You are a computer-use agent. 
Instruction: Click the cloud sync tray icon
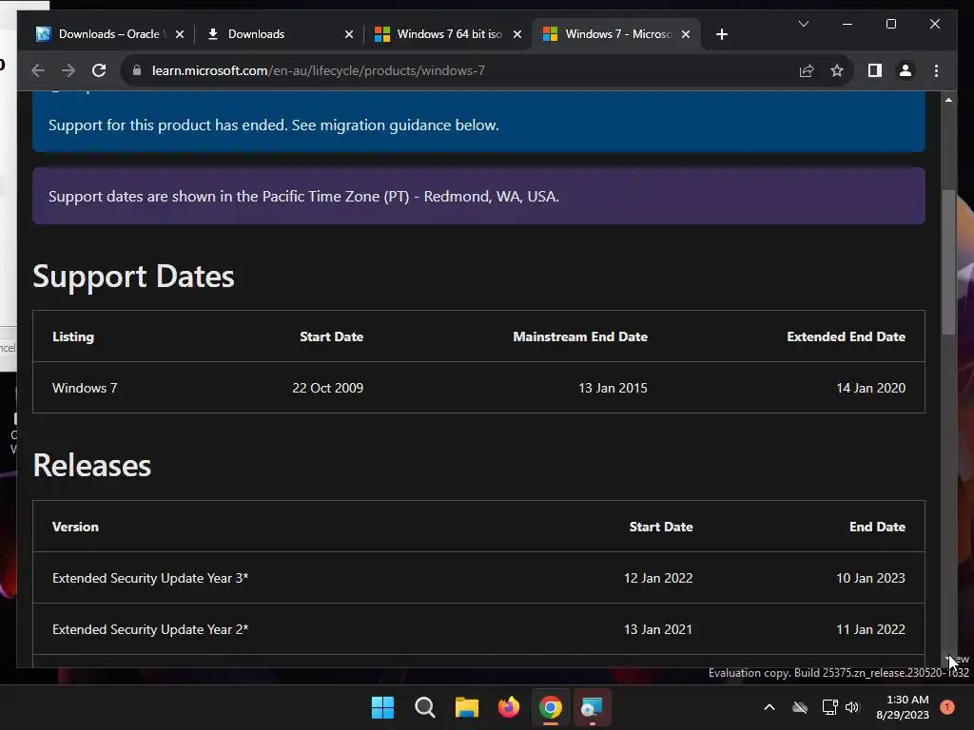click(x=799, y=707)
